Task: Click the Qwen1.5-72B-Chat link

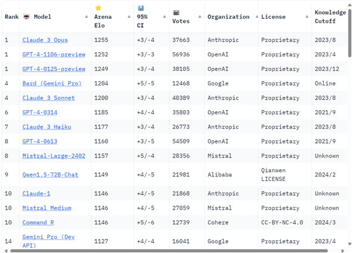Action: pos(50,175)
